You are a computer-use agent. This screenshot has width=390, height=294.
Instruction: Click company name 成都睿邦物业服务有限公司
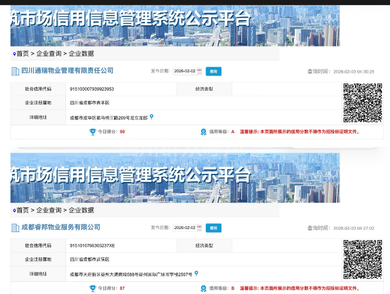point(61,227)
